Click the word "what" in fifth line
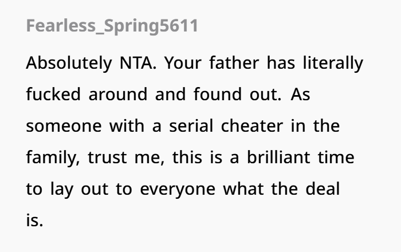401x252 pixels. coord(243,188)
